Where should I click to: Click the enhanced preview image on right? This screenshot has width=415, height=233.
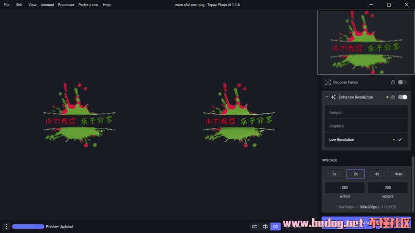point(239,115)
